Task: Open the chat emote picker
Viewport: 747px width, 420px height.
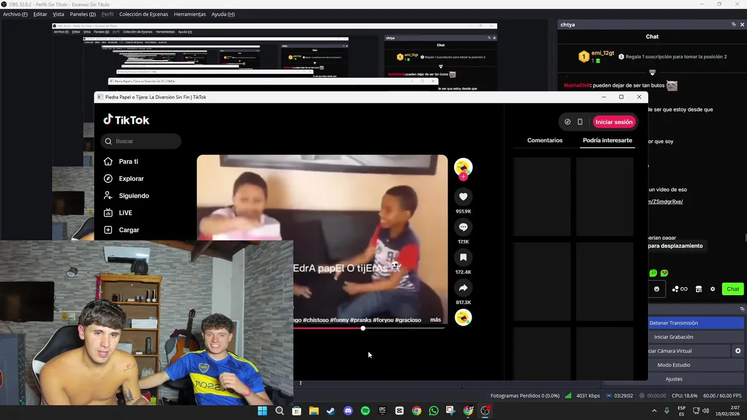Action: click(657, 289)
